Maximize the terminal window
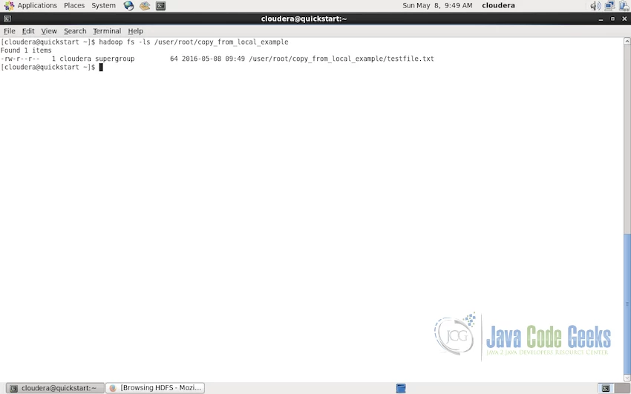This screenshot has width=631, height=394. [612, 19]
